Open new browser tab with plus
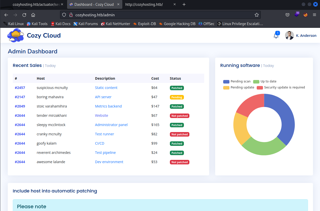320x211 pixels. tap(184, 5)
